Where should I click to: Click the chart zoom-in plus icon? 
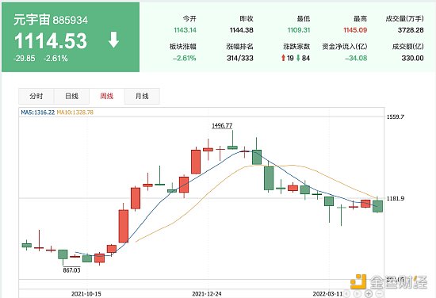click(x=369, y=294)
